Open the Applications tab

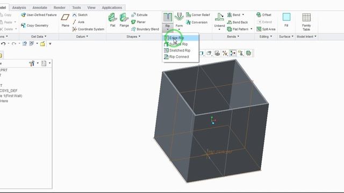point(112,8)
